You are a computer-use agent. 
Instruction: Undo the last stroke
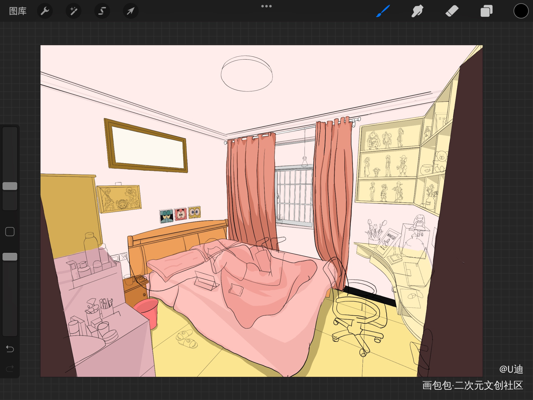coord(10,349)
